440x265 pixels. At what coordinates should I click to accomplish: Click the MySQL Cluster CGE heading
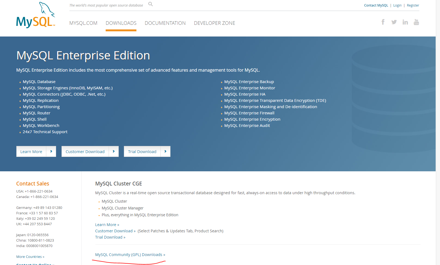click(118, 184)
